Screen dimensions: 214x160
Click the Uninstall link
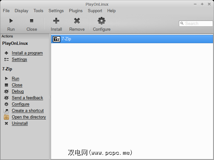point(20,124)
